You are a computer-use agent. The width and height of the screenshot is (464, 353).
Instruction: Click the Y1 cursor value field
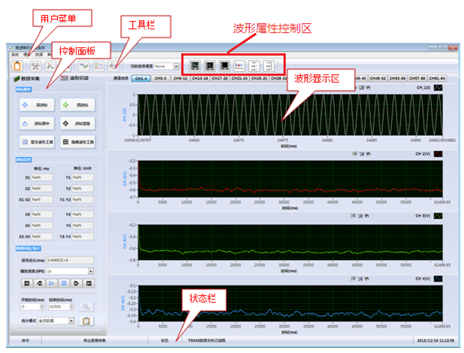tap(83, 177)
